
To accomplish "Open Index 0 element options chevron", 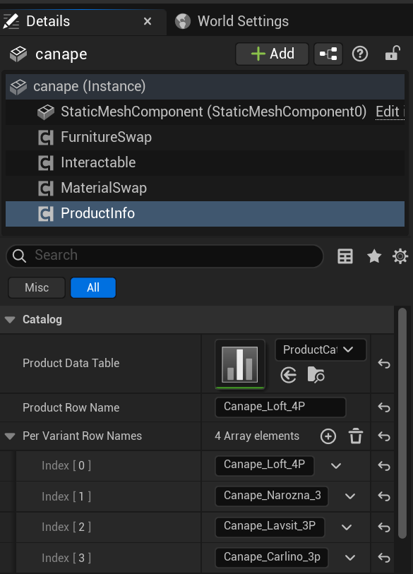I will [336, 466].
